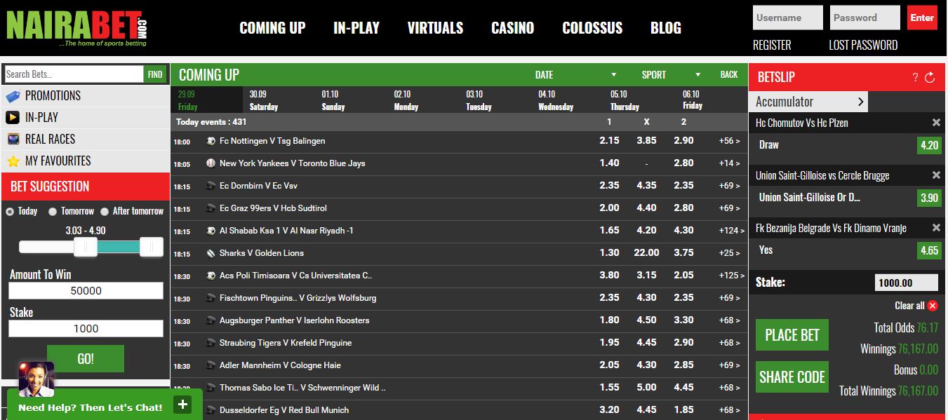Open the Sport filter dropdown
Screen dimensions: 948x420
[x=697, y=74]
